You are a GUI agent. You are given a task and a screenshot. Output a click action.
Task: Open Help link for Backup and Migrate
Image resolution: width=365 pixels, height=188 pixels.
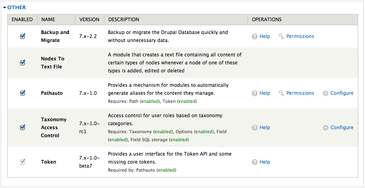click(x=265, y=36)
